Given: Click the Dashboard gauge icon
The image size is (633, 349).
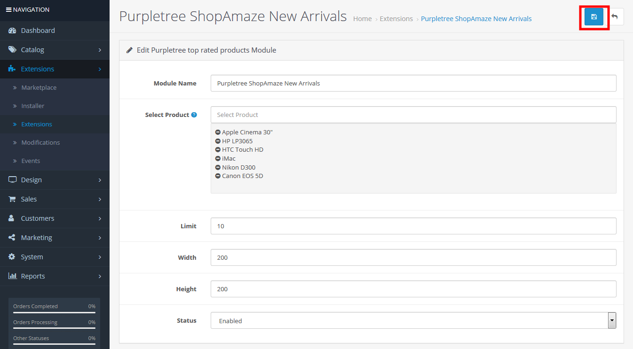Looking at the screenshot, I should 12,31.
